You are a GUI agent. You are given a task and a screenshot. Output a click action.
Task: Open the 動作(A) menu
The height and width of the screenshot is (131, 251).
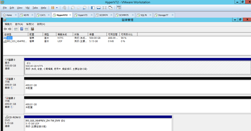19,24
